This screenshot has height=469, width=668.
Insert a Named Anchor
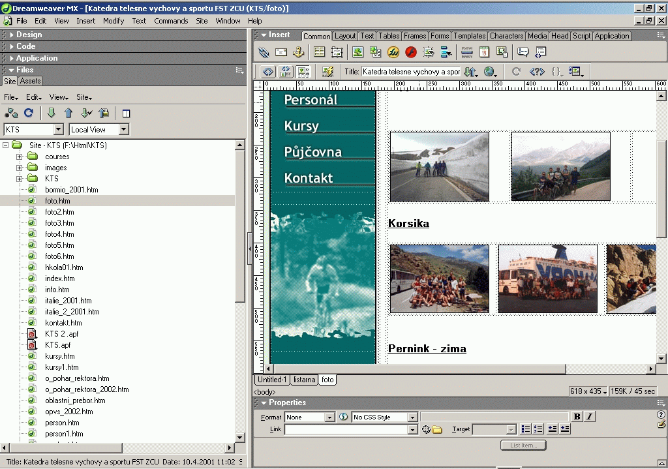299,52
